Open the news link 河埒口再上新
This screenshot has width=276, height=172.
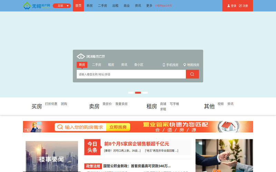point(122,151)
